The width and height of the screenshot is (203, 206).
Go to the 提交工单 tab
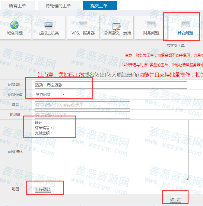tap(99, 6)
